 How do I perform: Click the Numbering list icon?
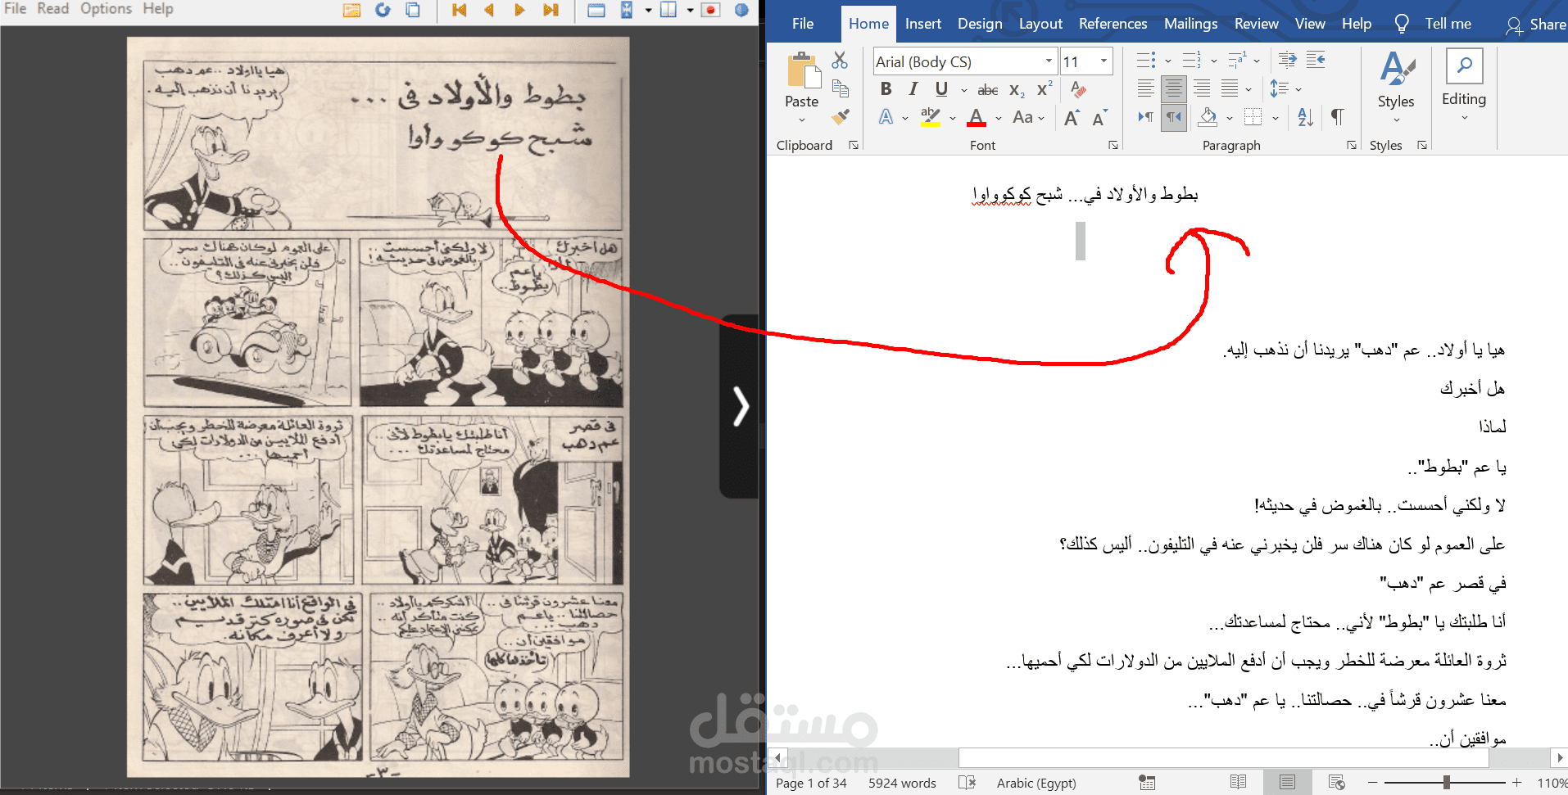(1192, 60)
